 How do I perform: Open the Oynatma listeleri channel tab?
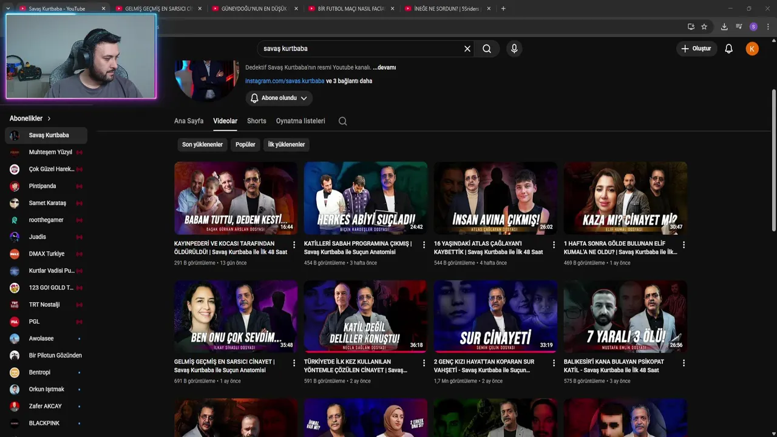[x=300, y=121]
